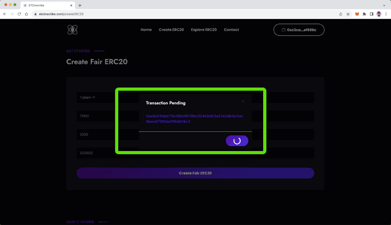This screenshot has height=225, width=391.
Task: Open the Contact page link
Action: 231,30
